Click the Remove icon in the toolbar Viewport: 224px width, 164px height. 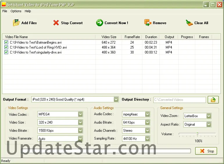148,23
